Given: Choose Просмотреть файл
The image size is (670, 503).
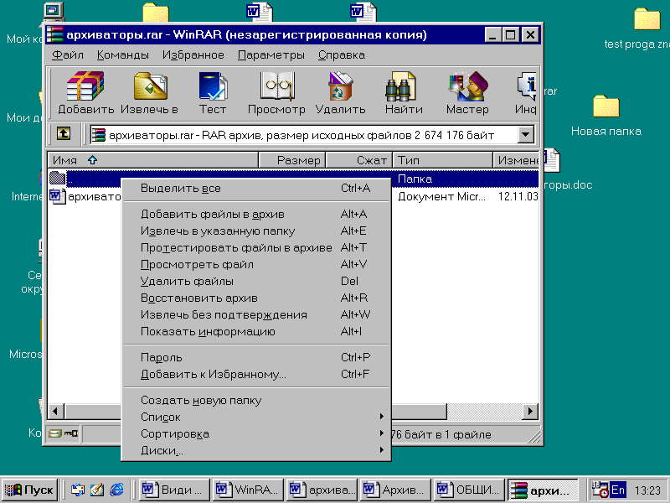Looking at the screenshot, I should tap(256, 264).
